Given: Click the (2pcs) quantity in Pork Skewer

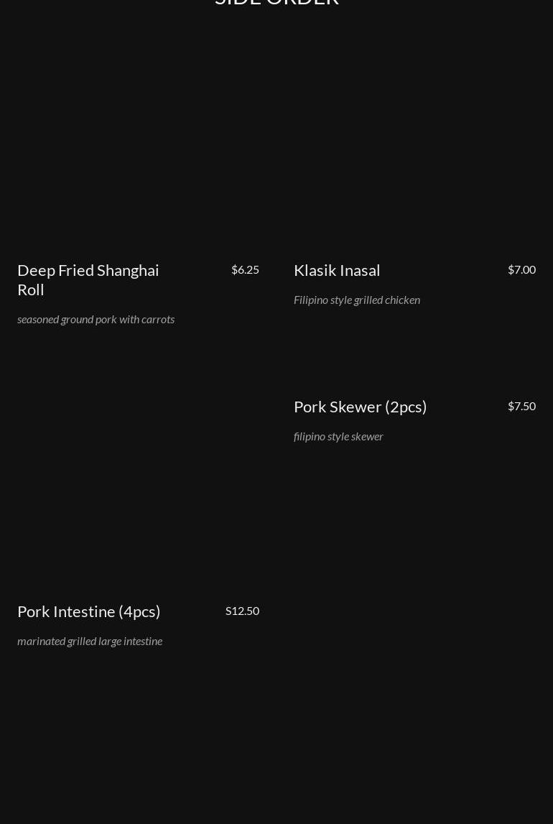Looking at the screenshot, I should [406, 407].
